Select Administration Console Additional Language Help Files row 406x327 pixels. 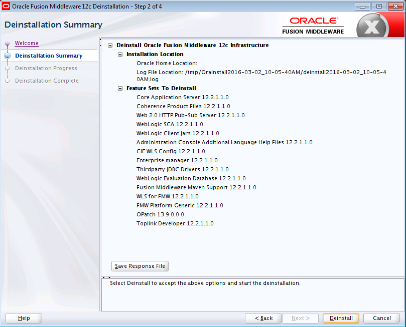(x=224, y=143)
